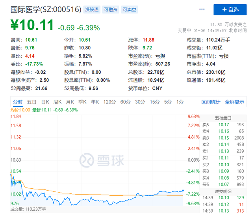Click the 52周最高 value 21.66
The image size is (252, 213).
click(x=41, y=88)
